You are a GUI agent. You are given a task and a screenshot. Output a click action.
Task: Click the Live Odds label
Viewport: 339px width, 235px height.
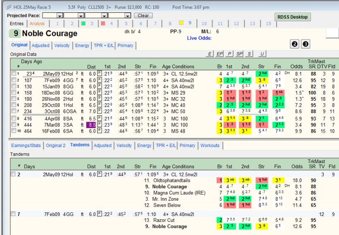[199, 38]
